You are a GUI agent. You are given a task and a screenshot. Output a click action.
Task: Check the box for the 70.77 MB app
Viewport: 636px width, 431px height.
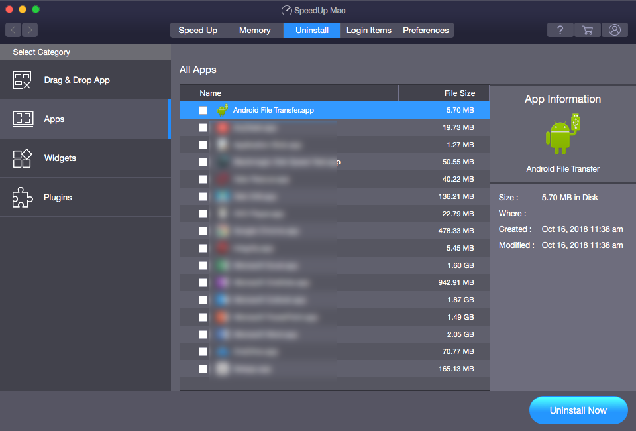(x=203, y=352)
